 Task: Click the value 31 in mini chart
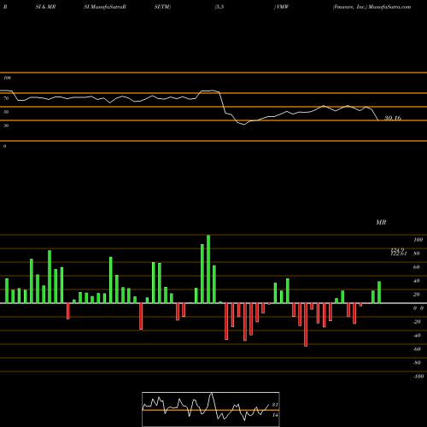275,405
